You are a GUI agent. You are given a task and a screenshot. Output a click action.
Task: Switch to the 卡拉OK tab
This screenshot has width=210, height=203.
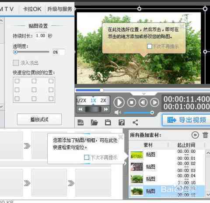pyautogui.click(x=32, y=9)
